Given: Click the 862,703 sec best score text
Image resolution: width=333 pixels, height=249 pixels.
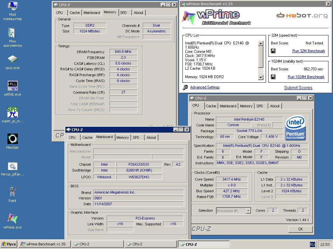Looking at the screenshot, I should pos(313,69).
